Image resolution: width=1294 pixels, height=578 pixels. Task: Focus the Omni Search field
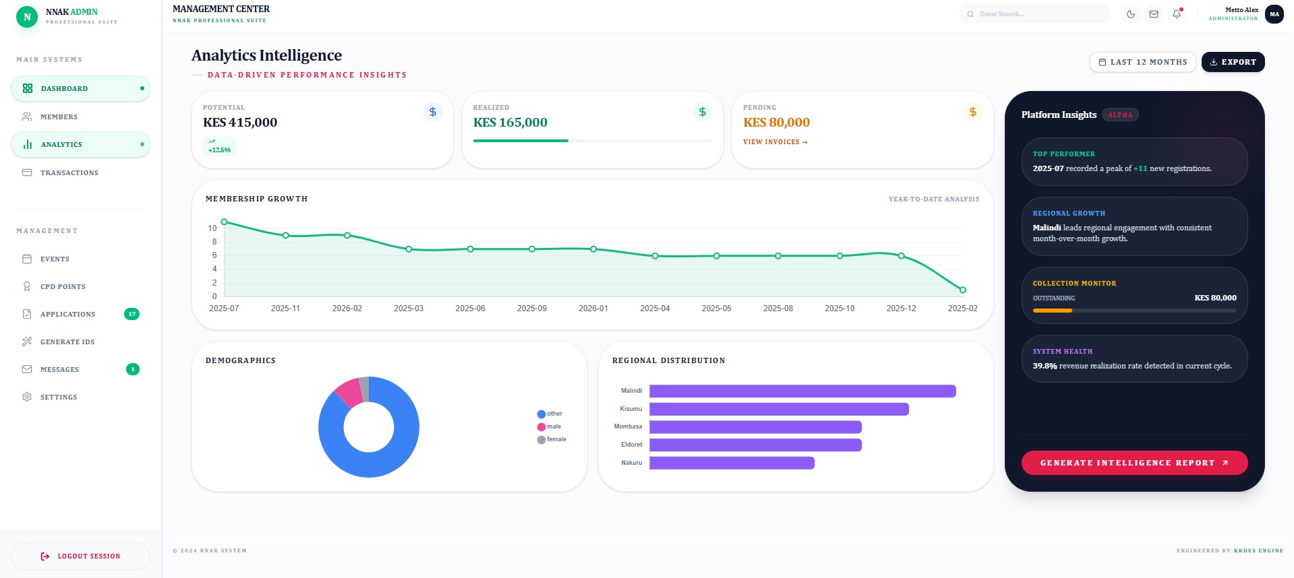1038,14
